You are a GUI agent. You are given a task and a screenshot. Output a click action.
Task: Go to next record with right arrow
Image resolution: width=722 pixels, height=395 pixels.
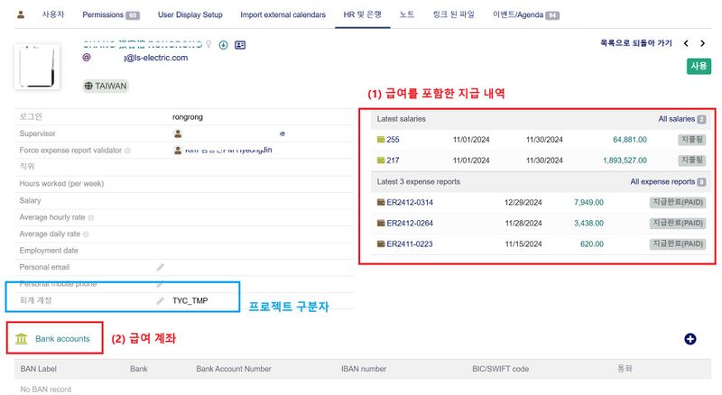704,43
